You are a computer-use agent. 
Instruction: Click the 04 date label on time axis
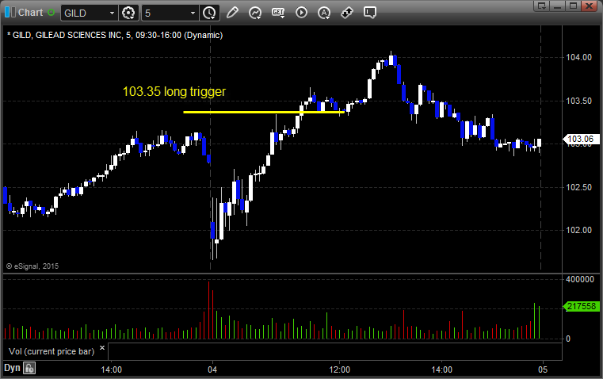click(x=212, y=369)
